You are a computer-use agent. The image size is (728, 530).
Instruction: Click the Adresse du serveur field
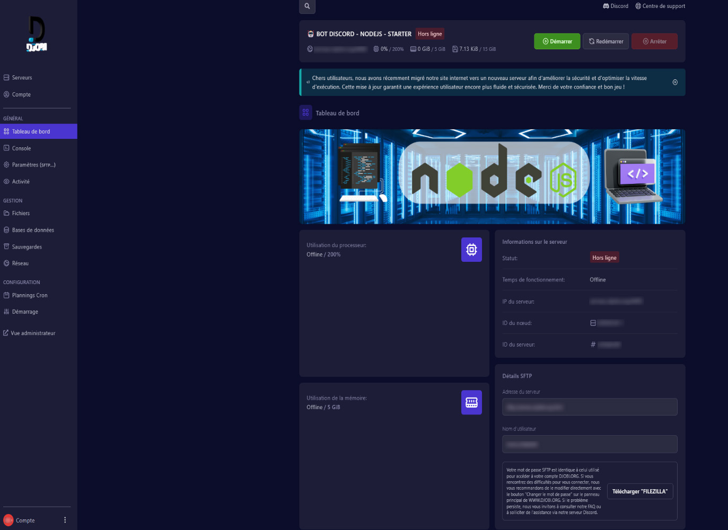click(590, 407)
